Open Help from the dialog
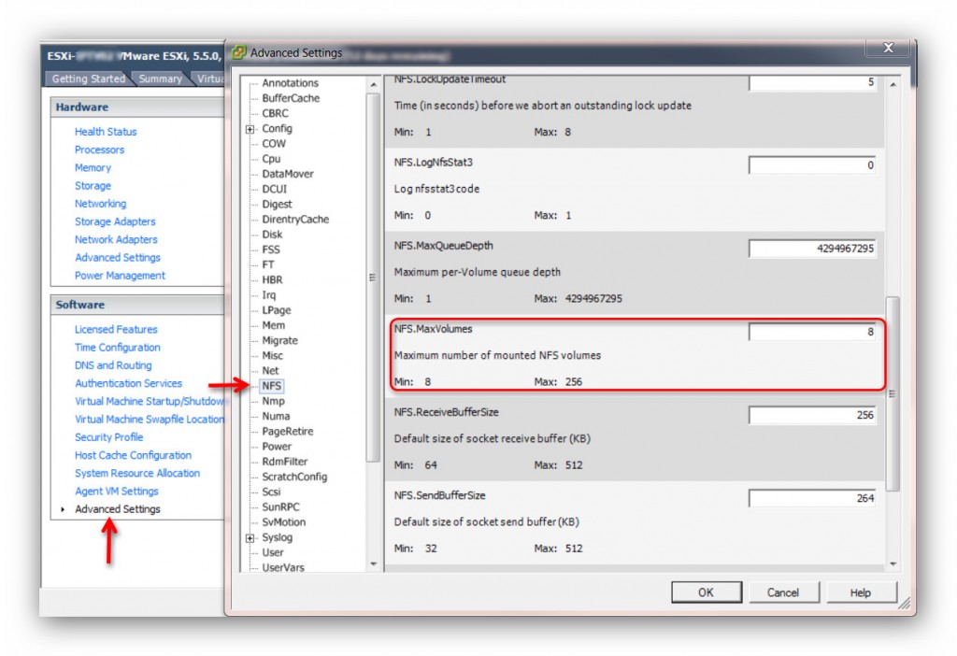The width and height of the screenshot is (957, 656). 861,592
